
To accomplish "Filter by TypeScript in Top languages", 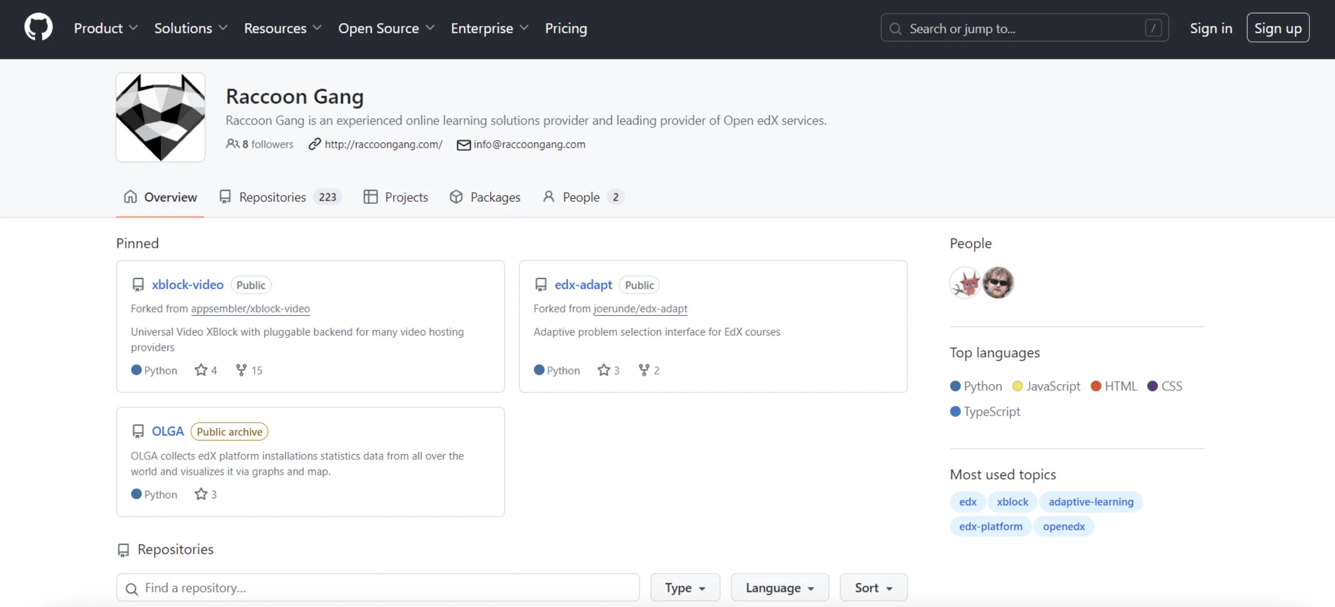I will tap(985, 411).
